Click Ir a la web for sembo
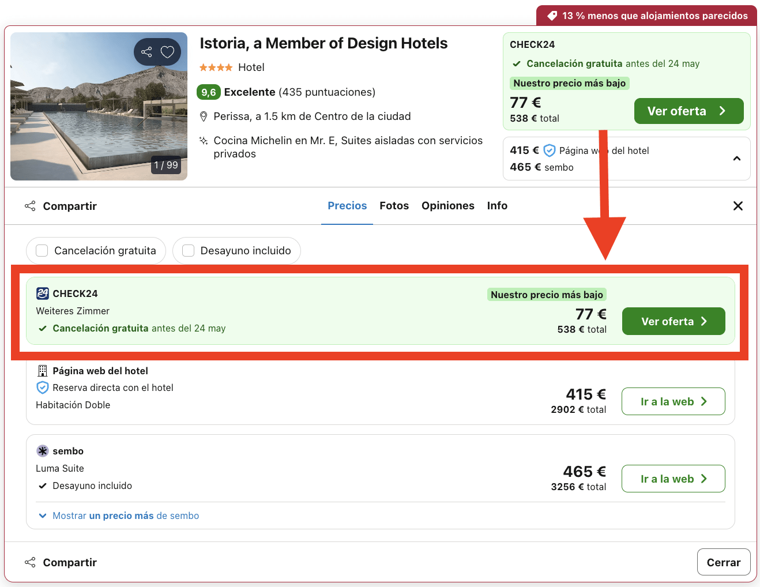The width and height of the screenshot is (760, 587). [674, 479]
